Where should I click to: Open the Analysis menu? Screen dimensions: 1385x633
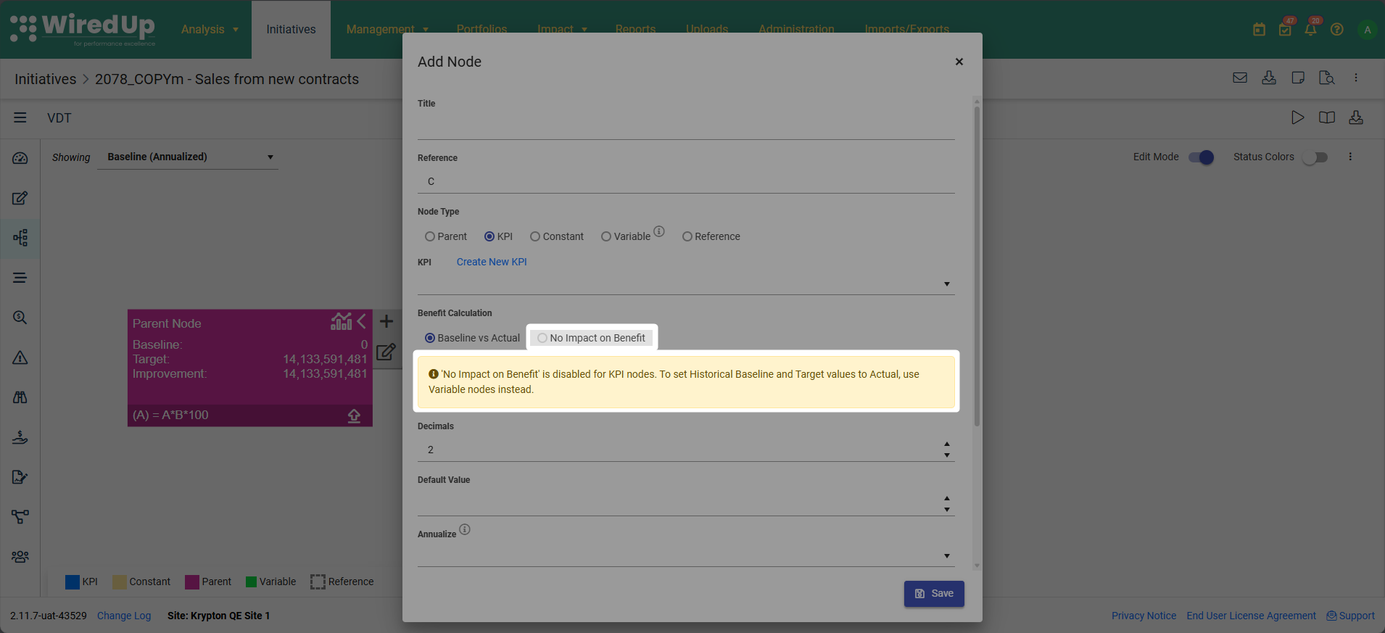tap(210, 30)
